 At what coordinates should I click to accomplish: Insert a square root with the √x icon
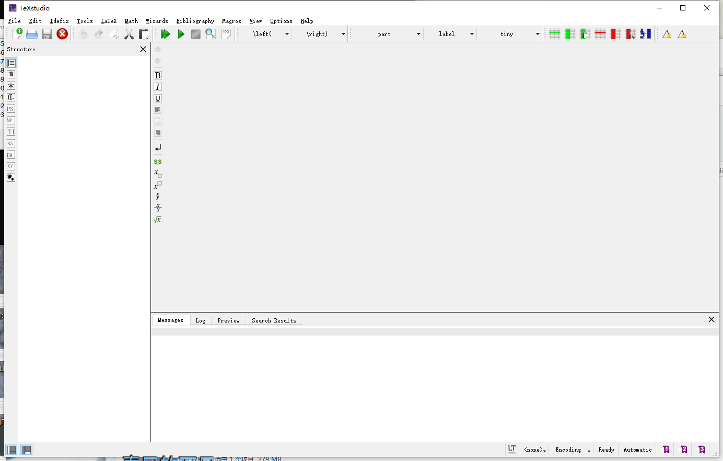point(158,220)
